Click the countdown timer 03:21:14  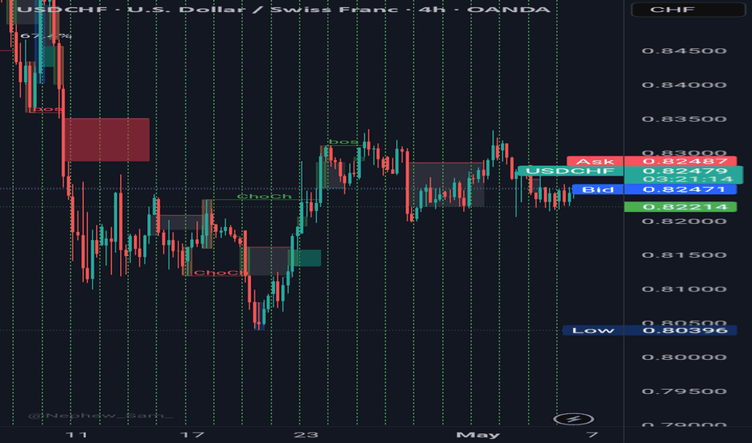pos(687,179)
